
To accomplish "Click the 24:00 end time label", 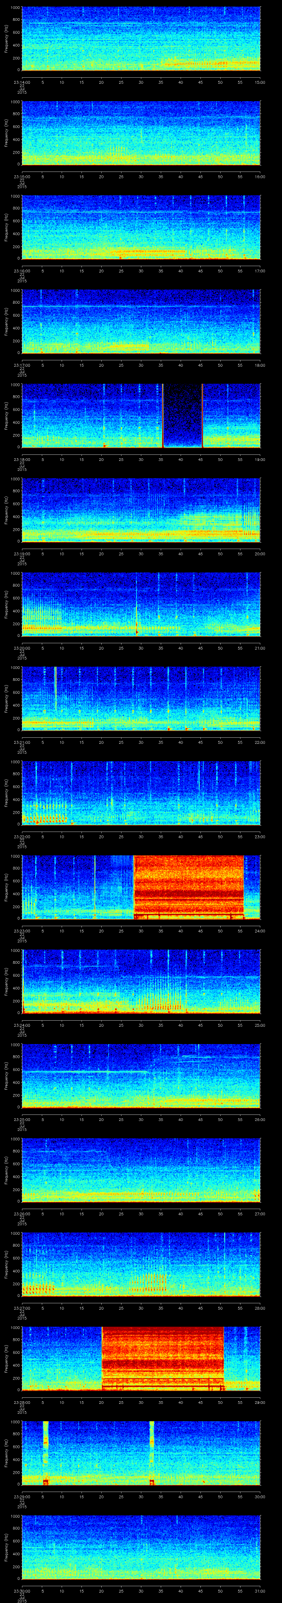I will coord(260,930).
